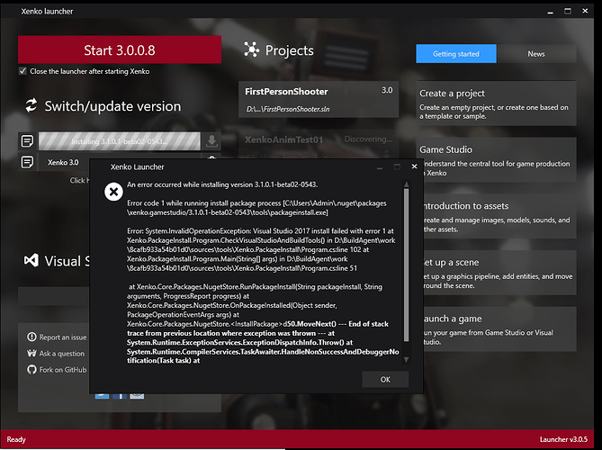The width and height of the screenshot is (602, 450).
Task: Click OK in the error dialog
Action: pyautogui.click(x=385, y=380)
